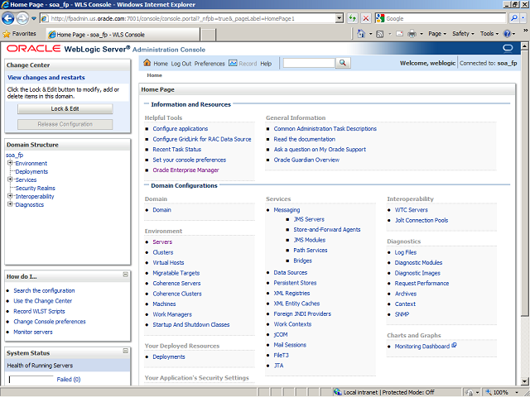Open the browser Tools menu
The width and height of the screenshot is (530, 397).
[488, 34]
